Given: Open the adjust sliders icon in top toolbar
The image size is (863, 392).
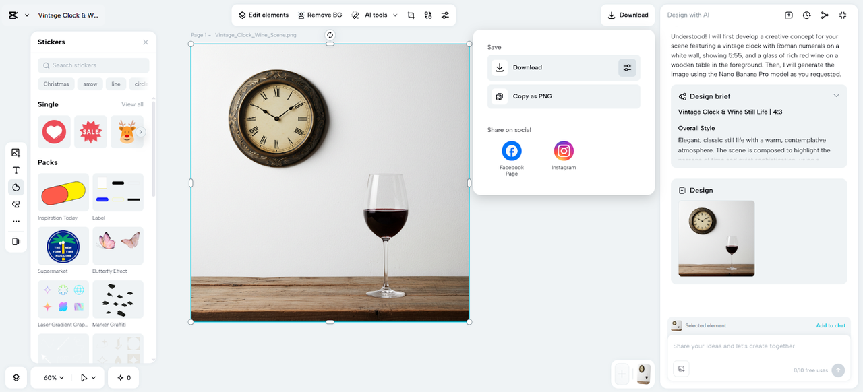Looking at the screenshot, I should click(445, 15).
